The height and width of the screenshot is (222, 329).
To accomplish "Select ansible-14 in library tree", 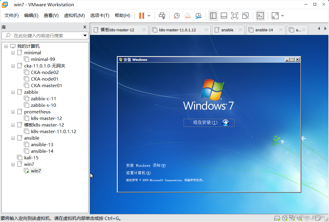I will 42,151.
